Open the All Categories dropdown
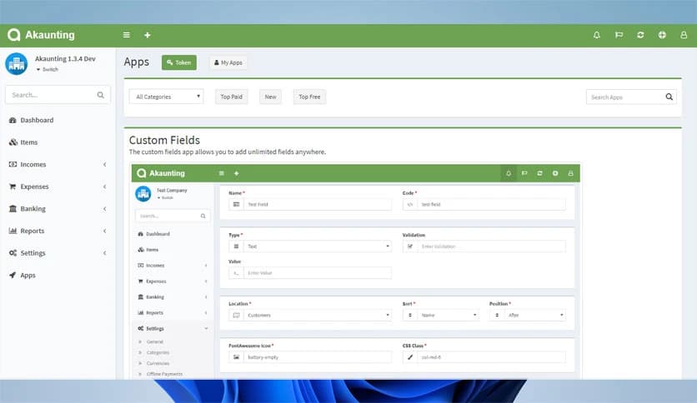Screen dimensions: 697x403 click(166, 97)
